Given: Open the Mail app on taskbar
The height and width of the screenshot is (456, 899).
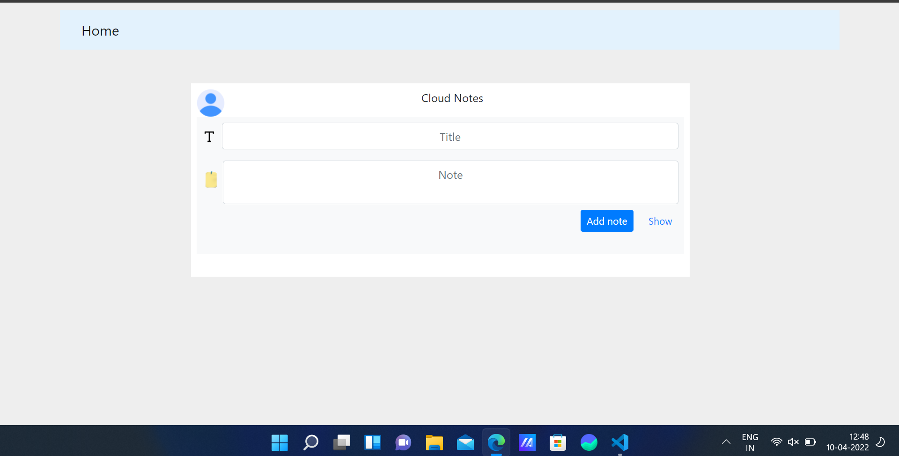Looking at the screenshot, I should [465, 442].
